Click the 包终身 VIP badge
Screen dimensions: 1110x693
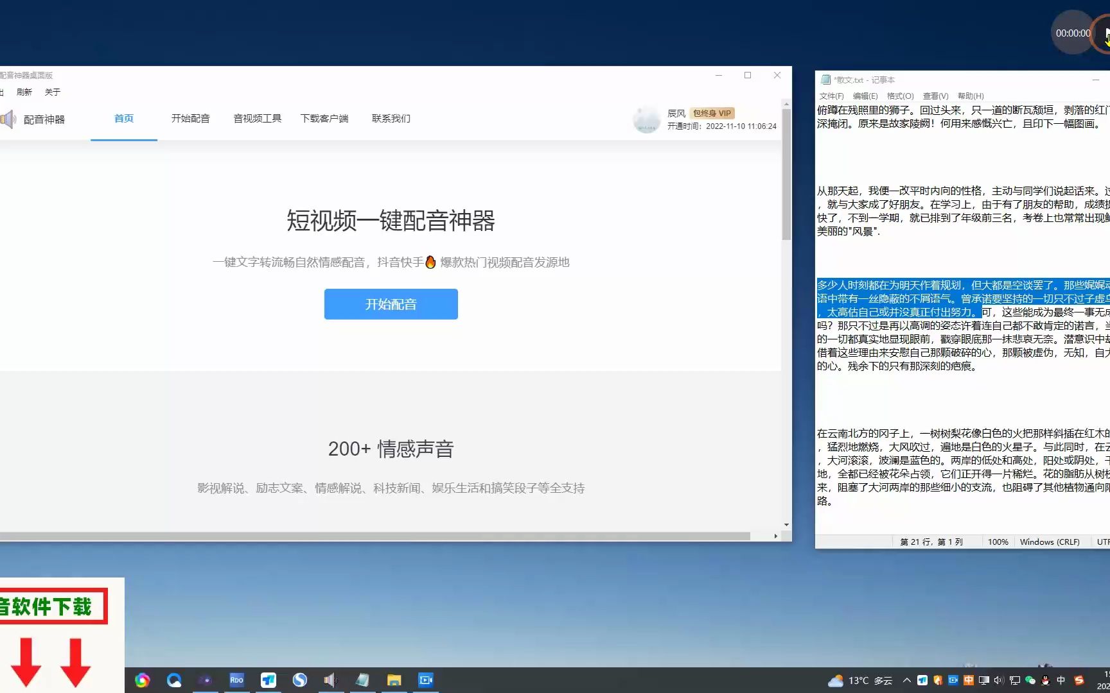[x=712, y=114]
